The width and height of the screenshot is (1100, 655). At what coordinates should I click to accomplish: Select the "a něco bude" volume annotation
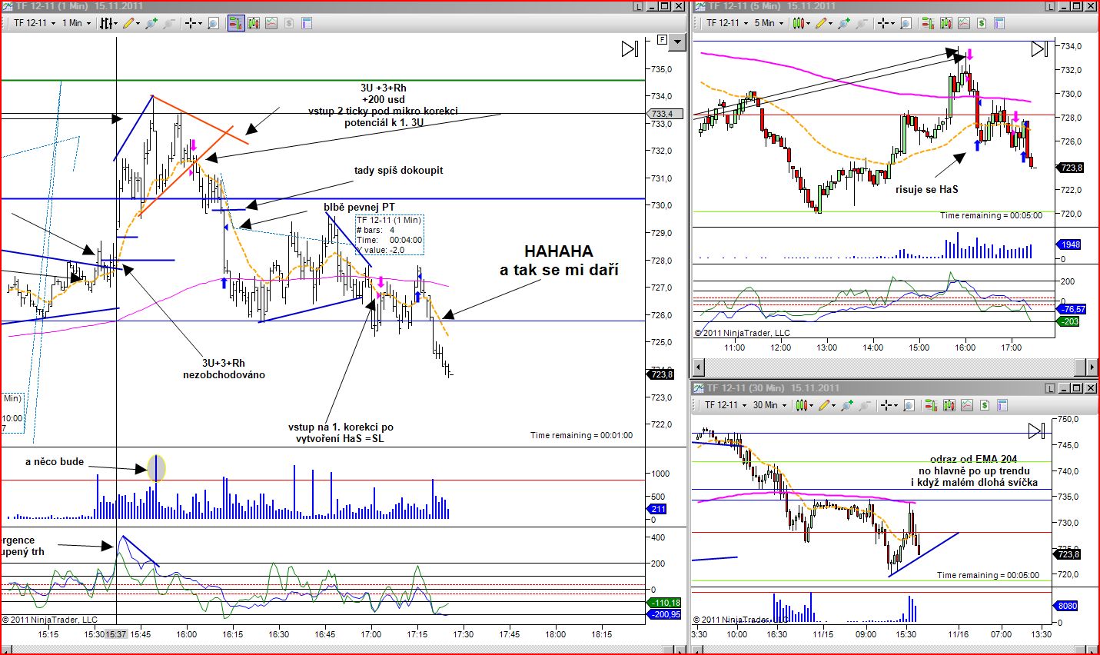point(55,462)
